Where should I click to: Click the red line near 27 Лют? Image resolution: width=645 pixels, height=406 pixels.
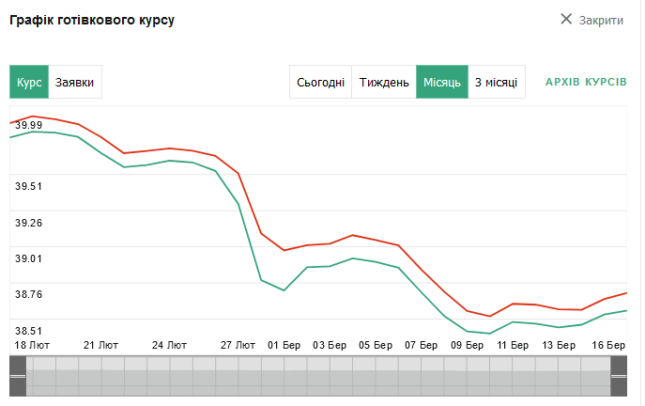(238, 173)
